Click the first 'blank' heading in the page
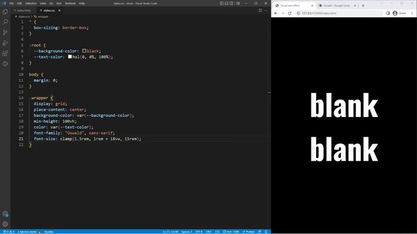This screenshot has height=234, width=417. (344, 105)
